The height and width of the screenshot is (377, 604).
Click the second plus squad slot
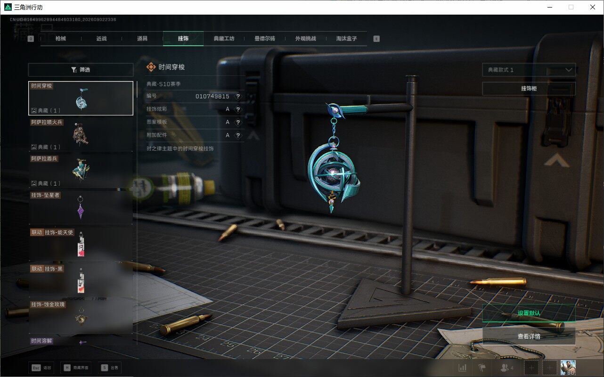pyautogui.click(x=549, y=368)
